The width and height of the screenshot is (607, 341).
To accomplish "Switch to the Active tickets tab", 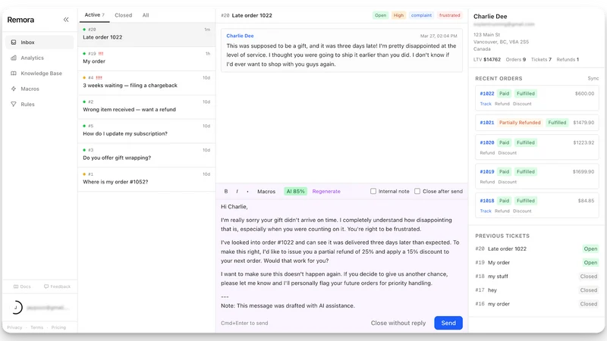I will click(x=94, y=14).
